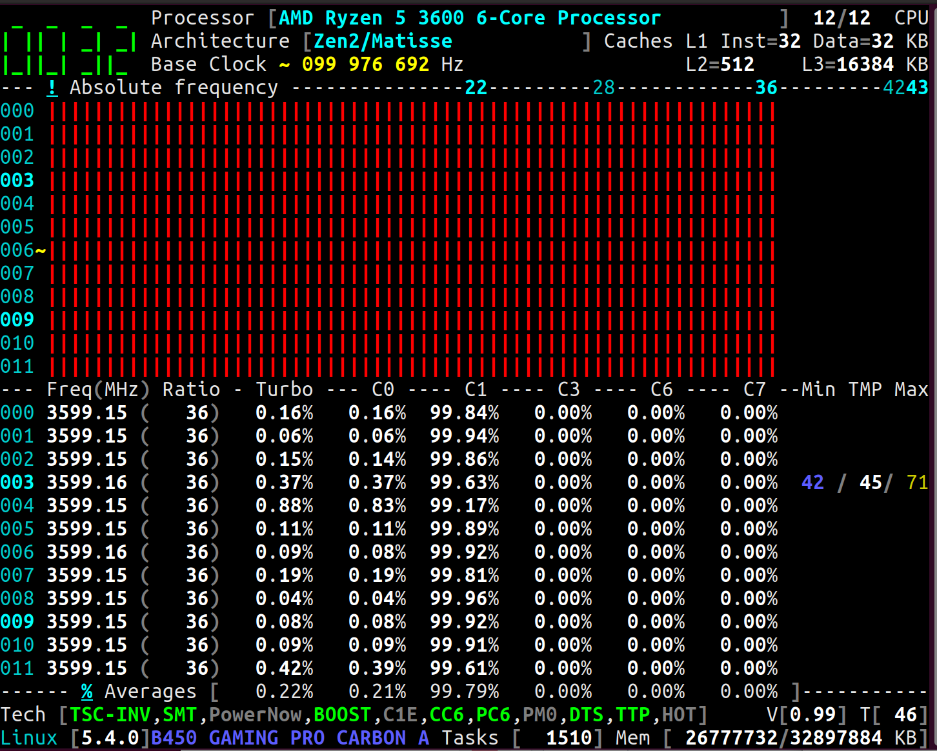The image size is (937, 751).
Task: Click the 0.88% turbo value of CPU 004
Action: [x=284, y=506]
